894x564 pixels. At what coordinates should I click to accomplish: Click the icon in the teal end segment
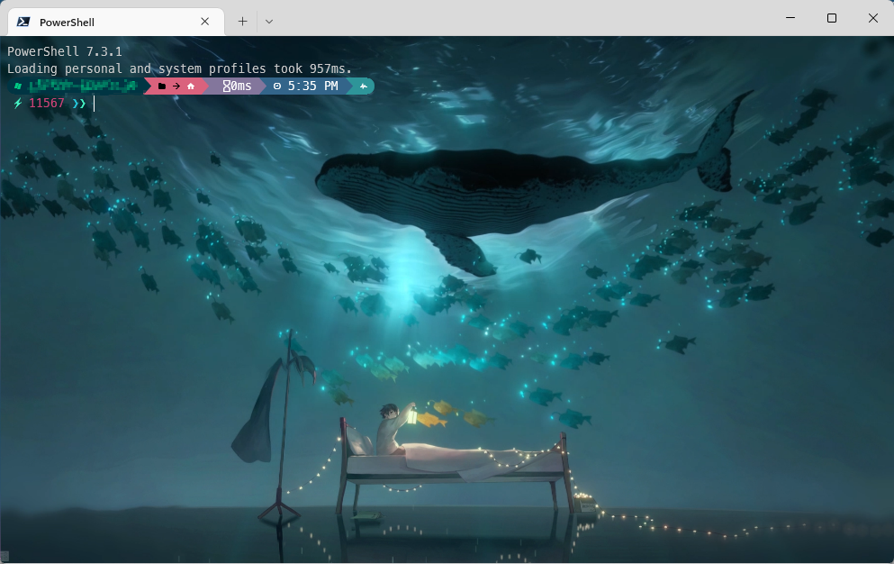pos(363,86)
